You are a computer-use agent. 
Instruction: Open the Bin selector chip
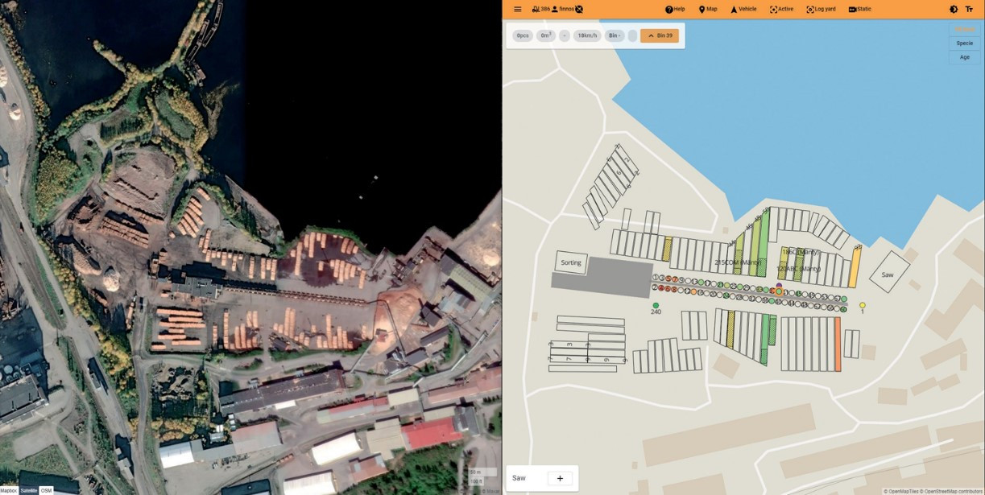click(614, 35)
